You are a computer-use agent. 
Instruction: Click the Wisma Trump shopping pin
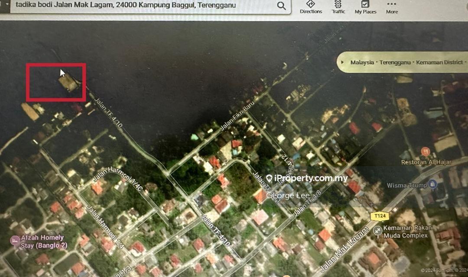(x=432, y=185)
